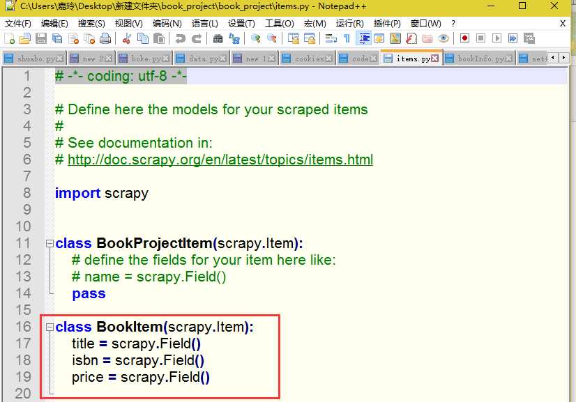Click the Copy toolbar icon
Screen dimensions: 576x402
point(142,38)
